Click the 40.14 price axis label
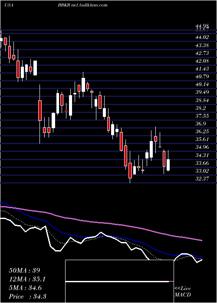 tap(202, 84)
